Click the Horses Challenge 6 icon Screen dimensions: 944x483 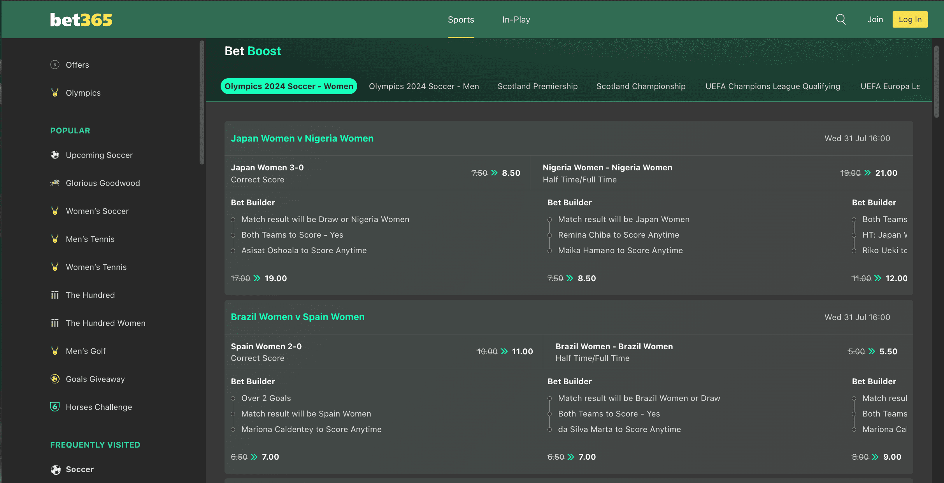(55, 407)
